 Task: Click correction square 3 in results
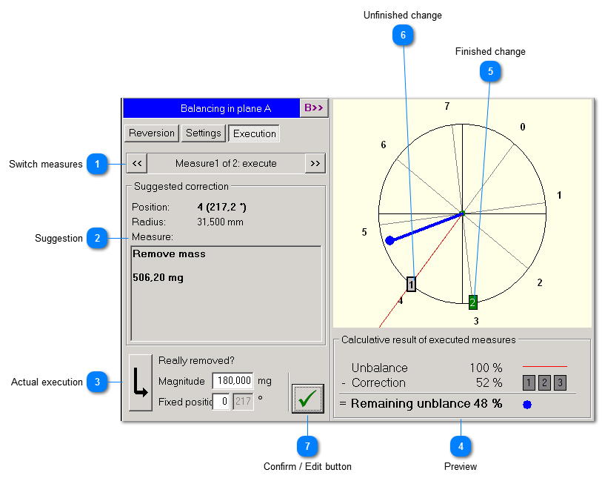click(560, 382)
